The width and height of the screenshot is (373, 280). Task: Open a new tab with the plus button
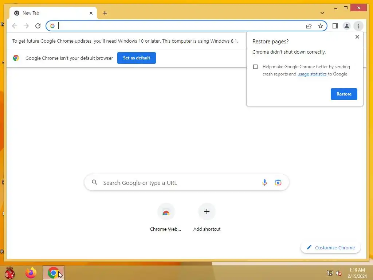[105, 13]
